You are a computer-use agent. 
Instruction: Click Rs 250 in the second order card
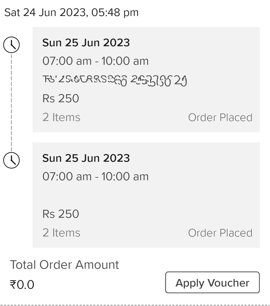(61, 214)
